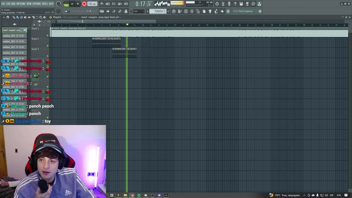Open the Mixer view icon
Viewport: 352px width, 198px height.
192,11
